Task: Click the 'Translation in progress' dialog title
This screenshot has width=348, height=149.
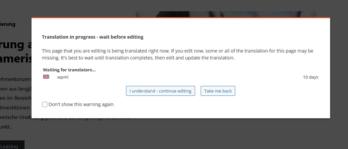Action: tap(93, 37)
